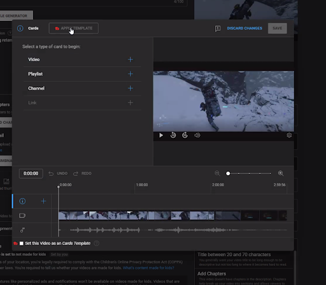Screen dimensions: 326x285
Task: Click the video preview frame
Action: (223, 101)
